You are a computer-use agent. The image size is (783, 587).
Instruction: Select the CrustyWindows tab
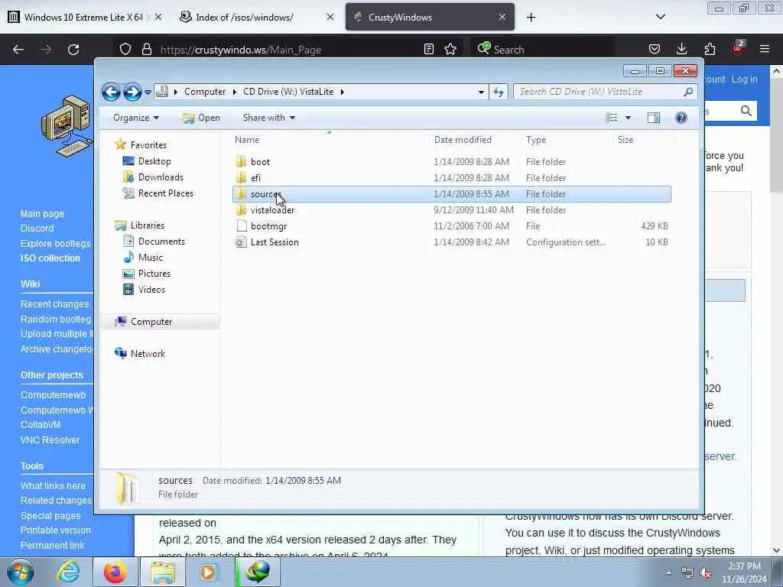click(x=430, y=17)
